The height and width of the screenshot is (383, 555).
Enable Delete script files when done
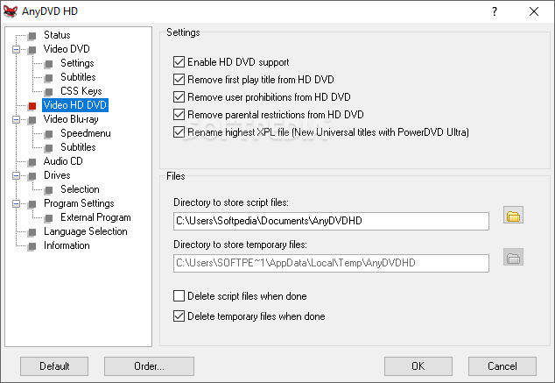click(x=179, y=296)
